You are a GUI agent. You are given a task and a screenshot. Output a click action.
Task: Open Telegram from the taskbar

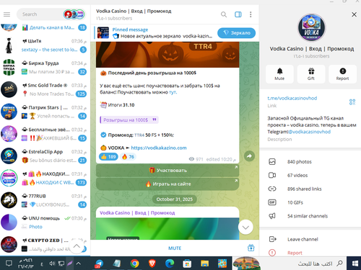pyautogui.click(x=99, y=264)
